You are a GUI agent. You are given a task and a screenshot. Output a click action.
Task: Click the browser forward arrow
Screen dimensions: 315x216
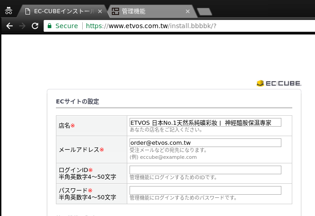(22, 26)
